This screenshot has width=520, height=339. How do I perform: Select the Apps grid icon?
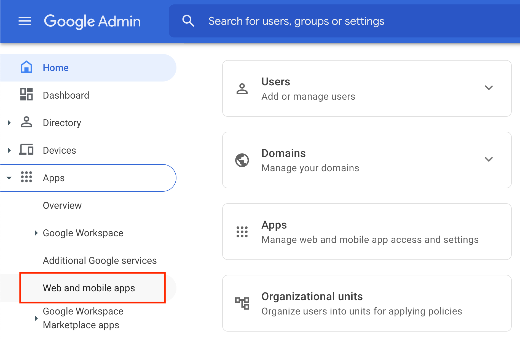(x=26, y=178)
